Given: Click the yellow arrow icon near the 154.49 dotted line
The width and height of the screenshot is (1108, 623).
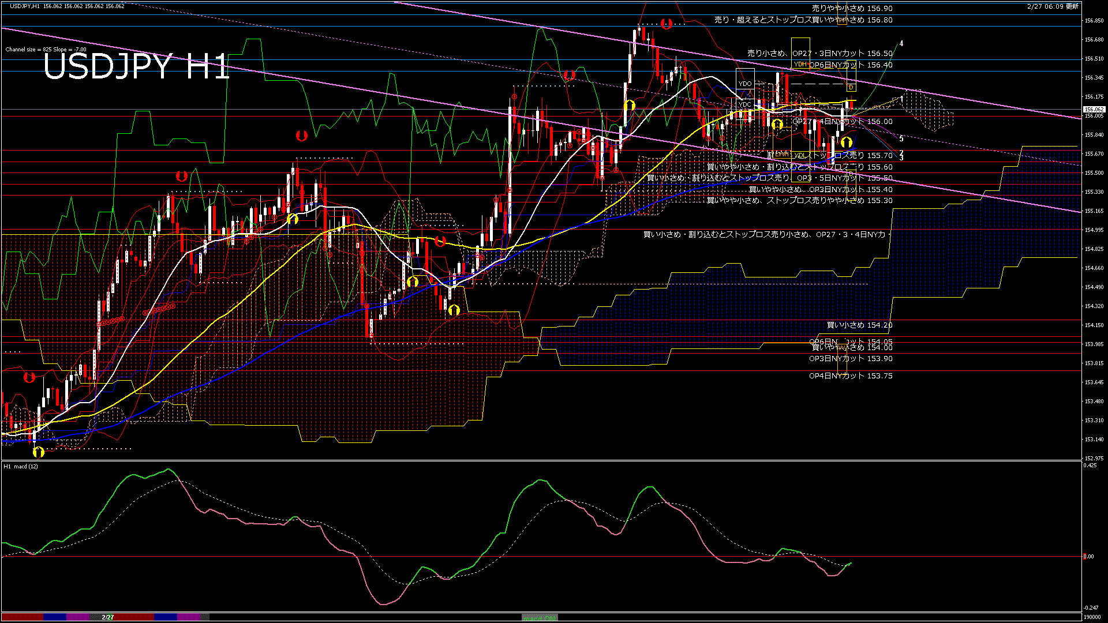Looking at the screenshot, I should 414,282.
